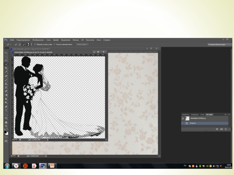The image size is (234, 175).
Task: Toggle 'Усилить автоматически' checkbox
Action: [x=54, y=44]
